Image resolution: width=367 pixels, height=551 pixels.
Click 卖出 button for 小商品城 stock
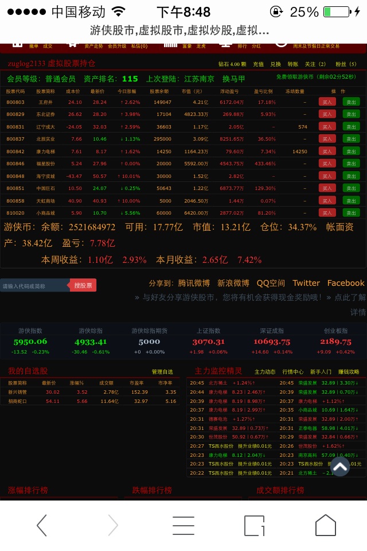351,212
